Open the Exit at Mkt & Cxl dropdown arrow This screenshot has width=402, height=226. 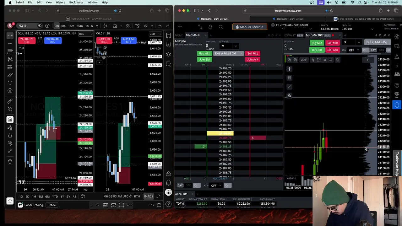pos(241,53)
